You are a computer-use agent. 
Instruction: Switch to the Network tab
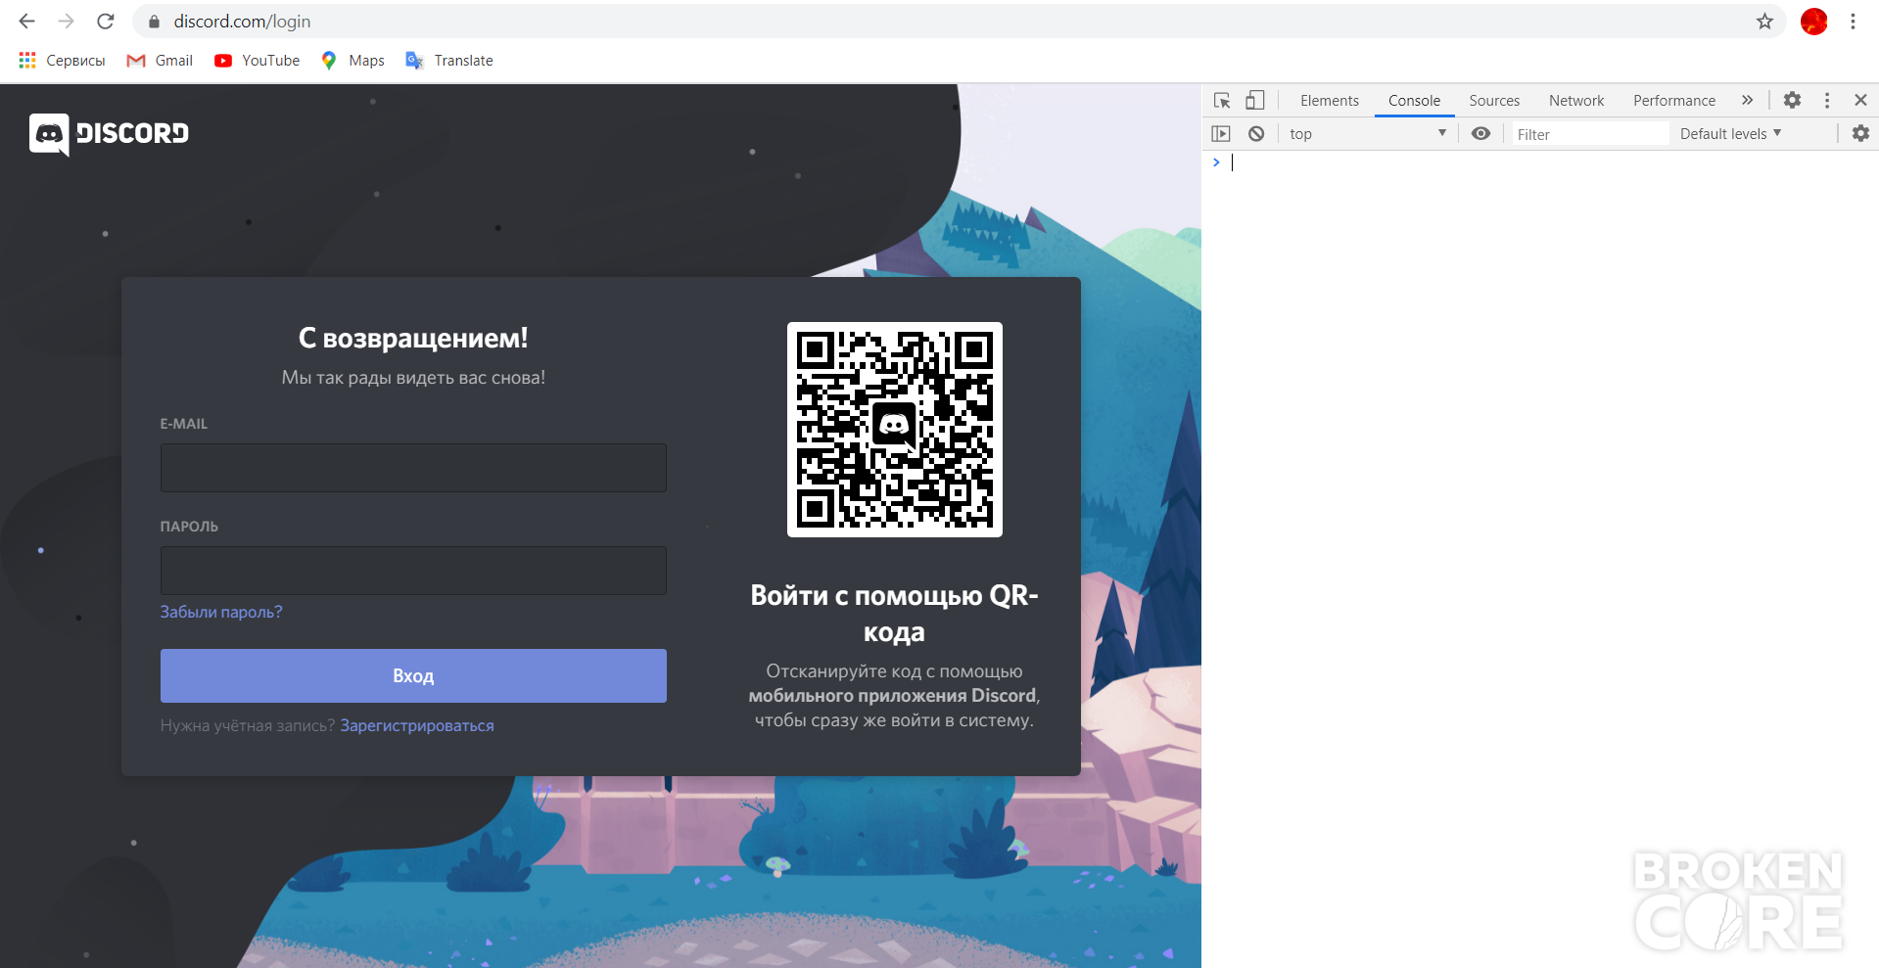[1576, 100]
